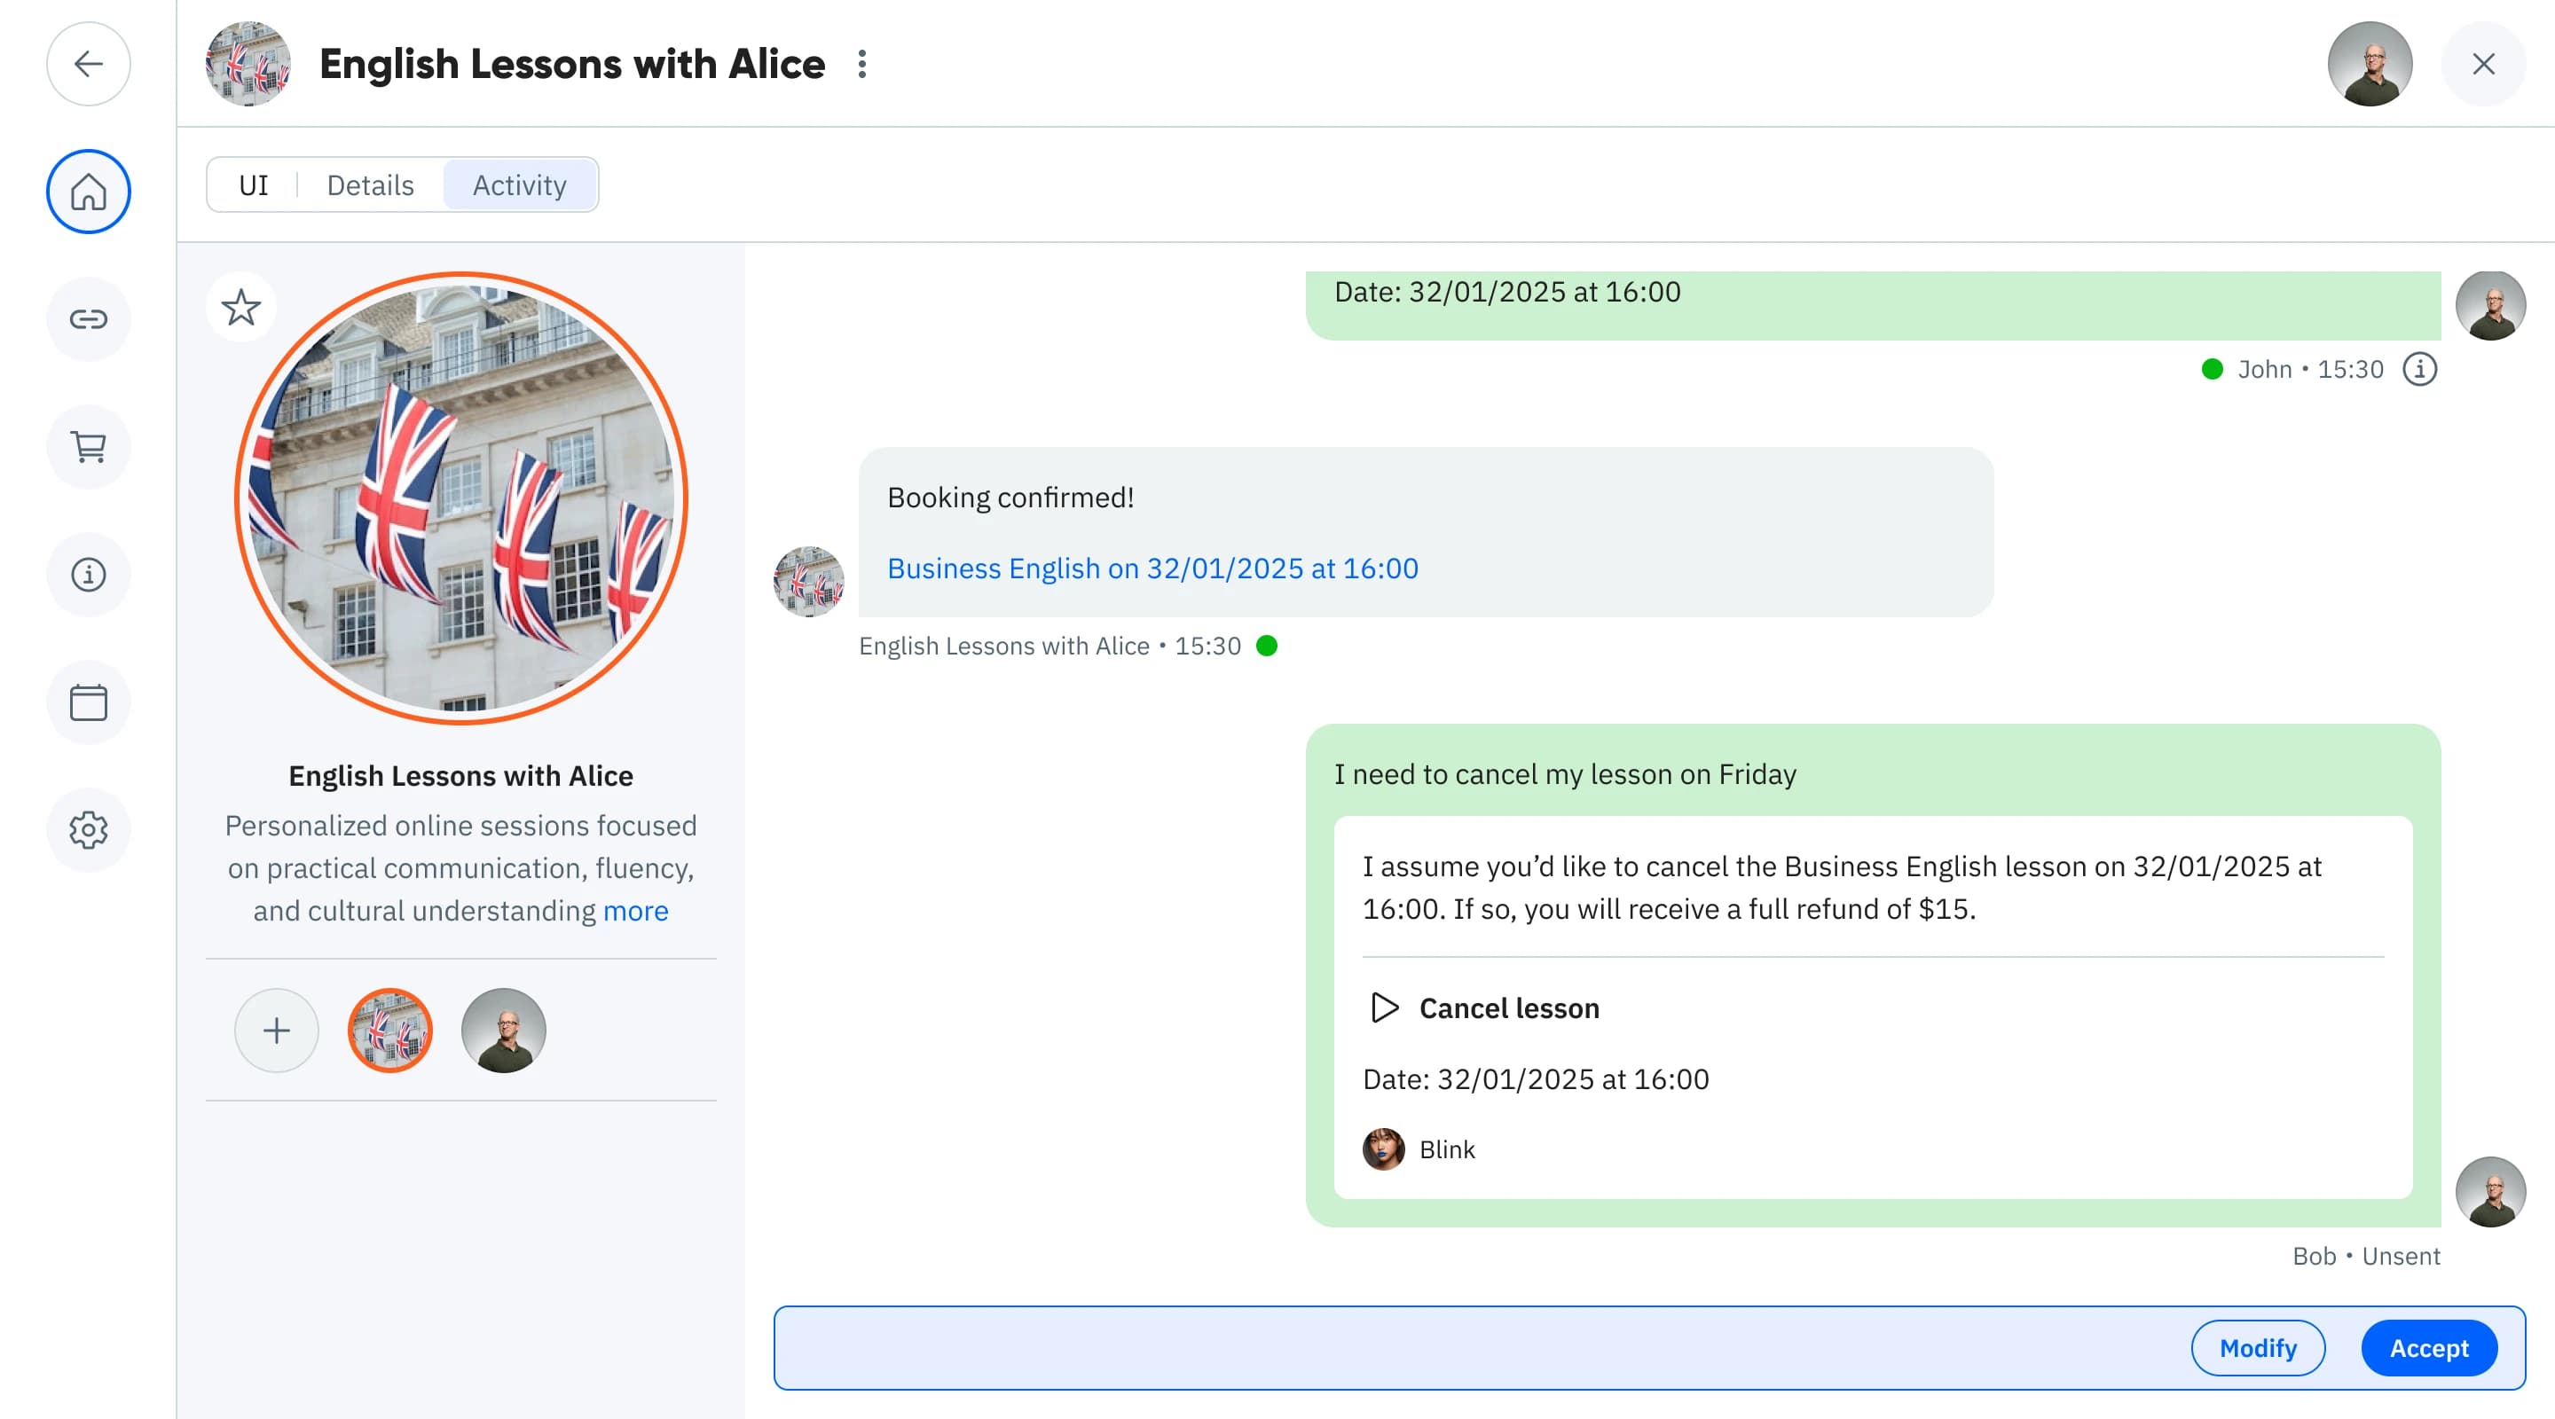Expand description with the more link

(635, 910)
